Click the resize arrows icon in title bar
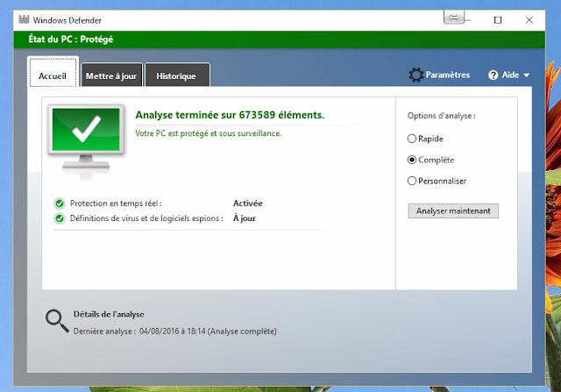 coord(454,18)
